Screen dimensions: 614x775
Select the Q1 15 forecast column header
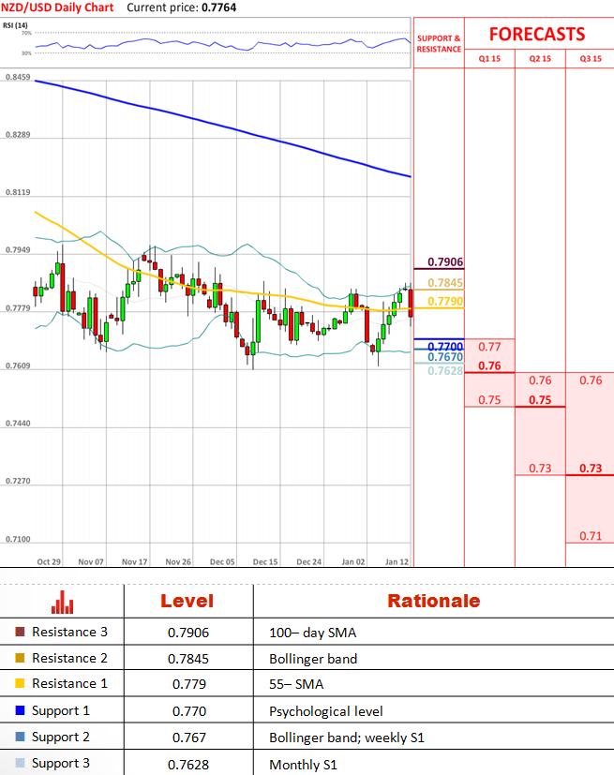click(x=489, y=58)
